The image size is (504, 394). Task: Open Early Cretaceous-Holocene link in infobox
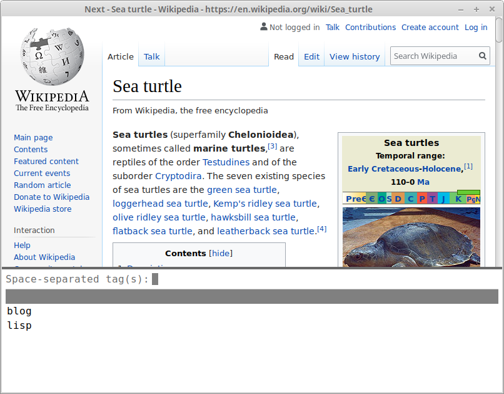click(x=405, y=168)
